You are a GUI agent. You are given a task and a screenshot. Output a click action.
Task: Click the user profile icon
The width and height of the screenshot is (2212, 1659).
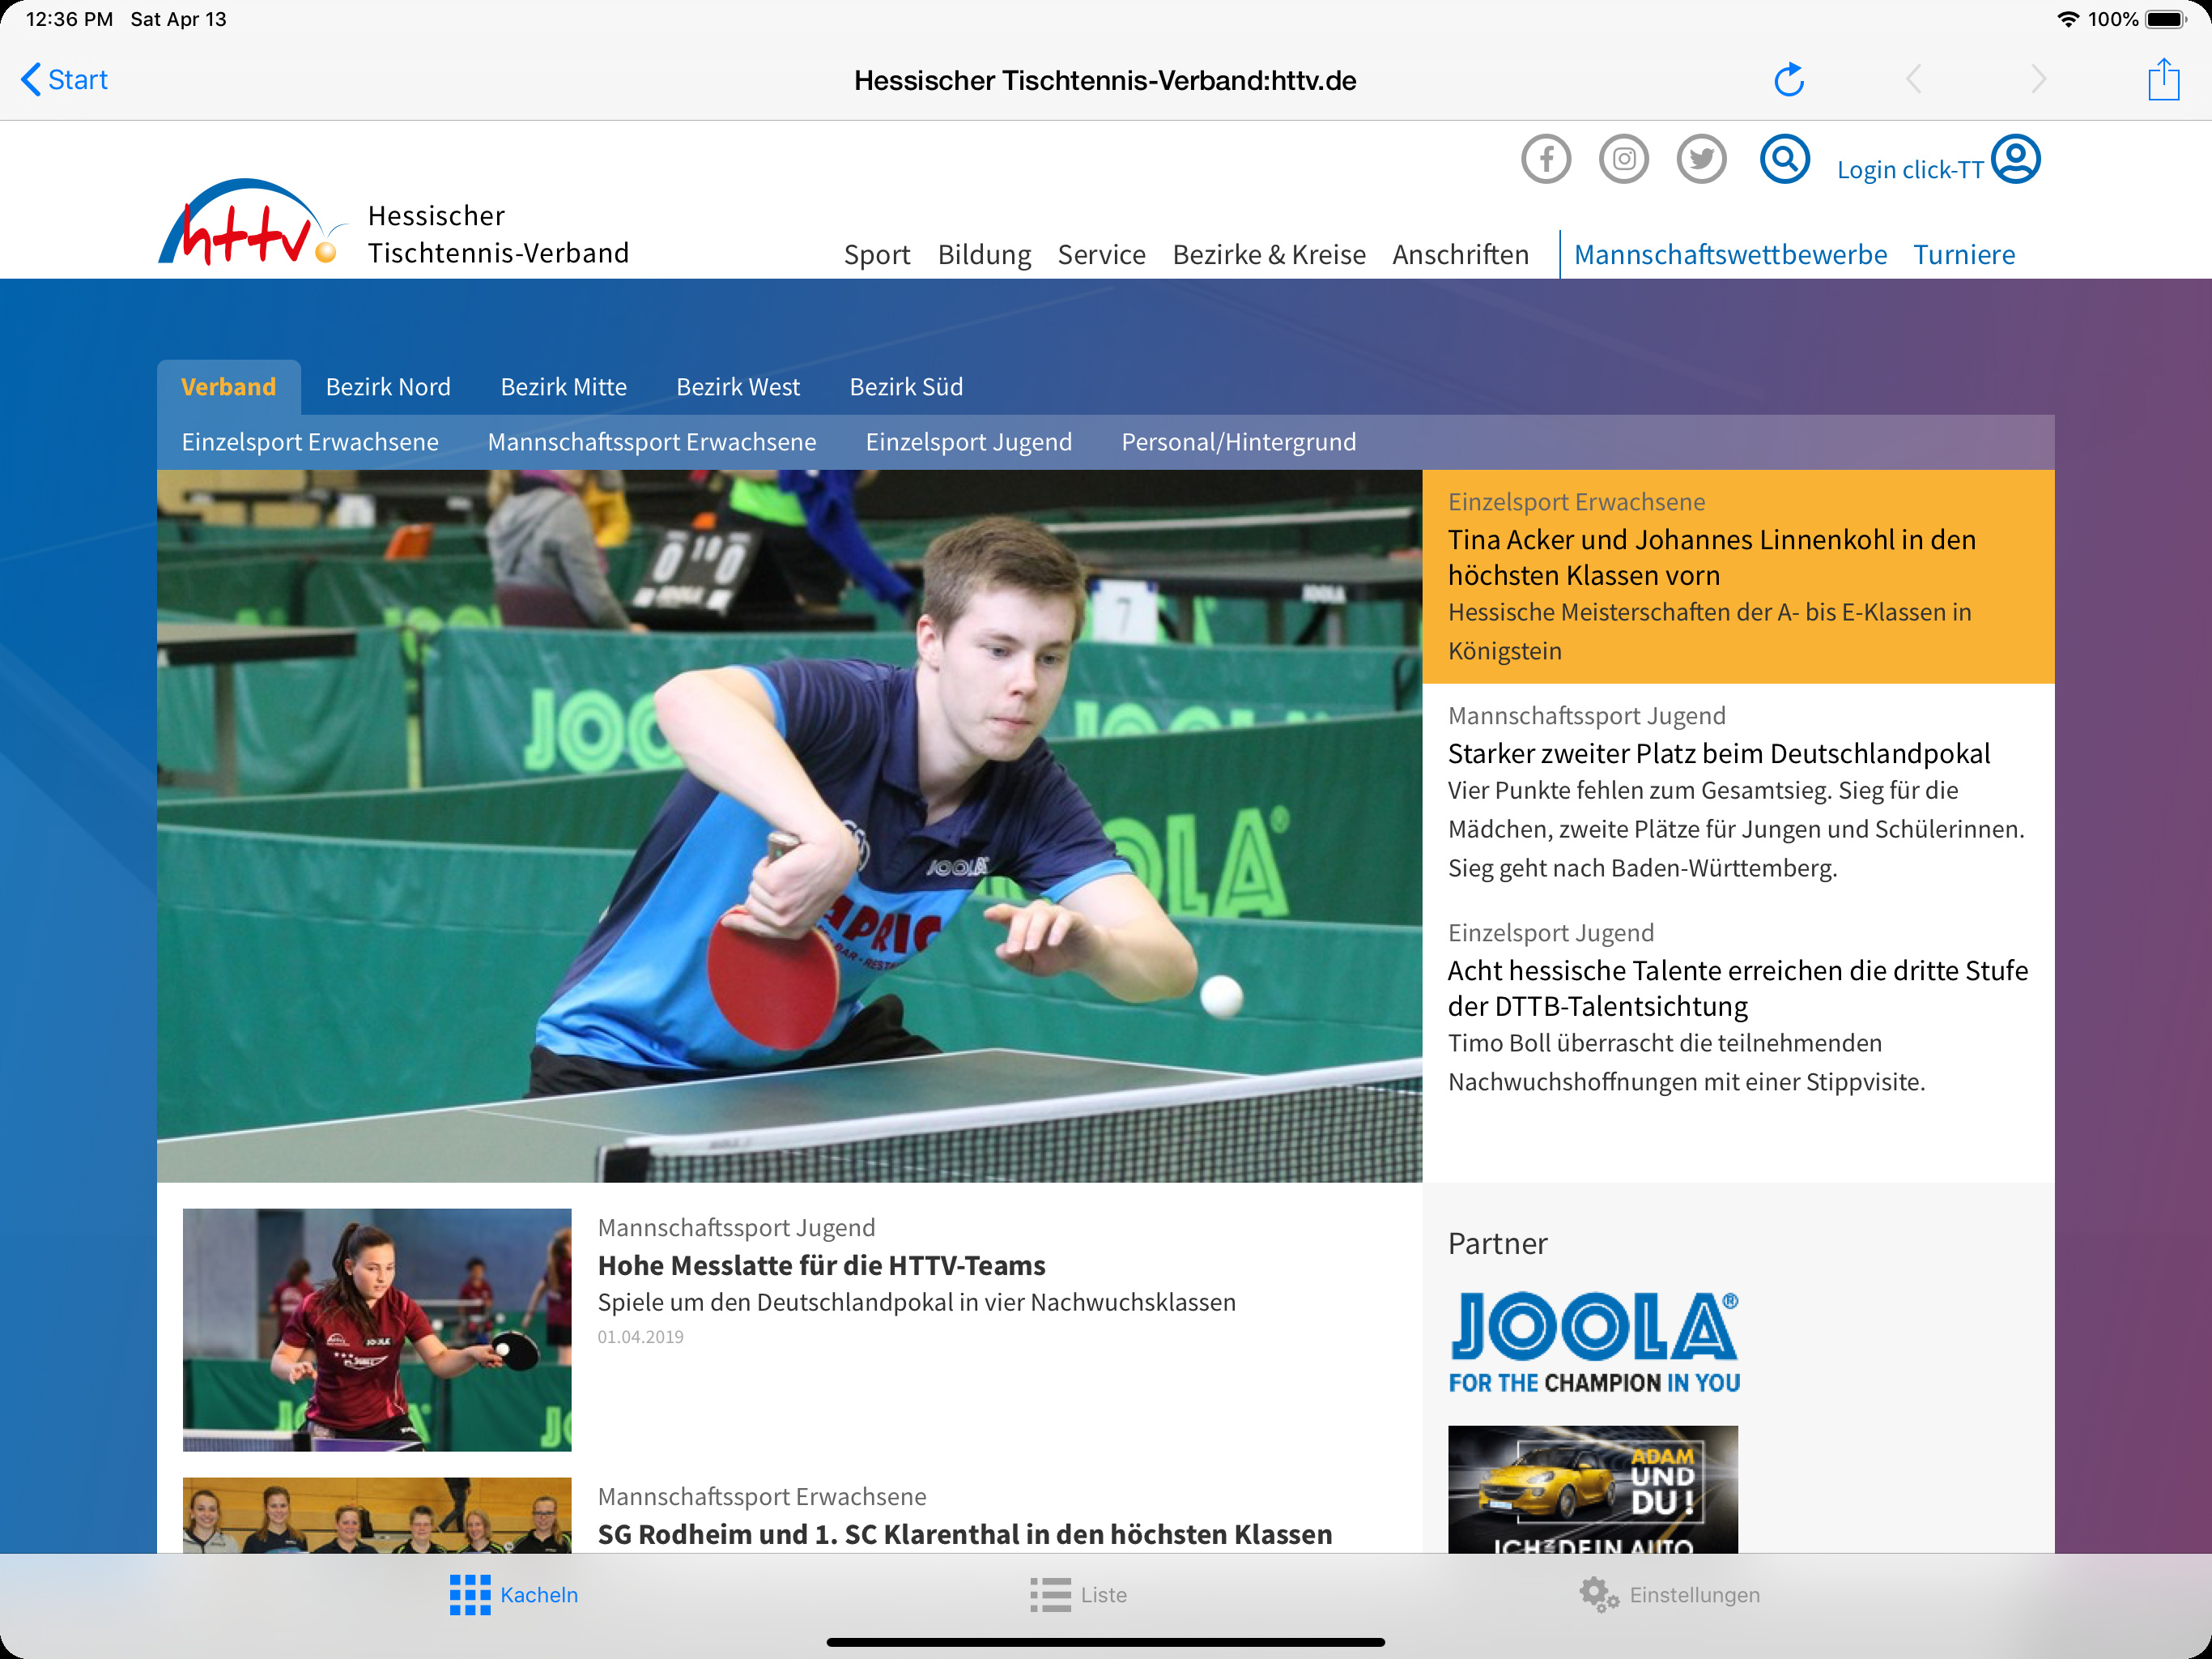click(2015, 159)
